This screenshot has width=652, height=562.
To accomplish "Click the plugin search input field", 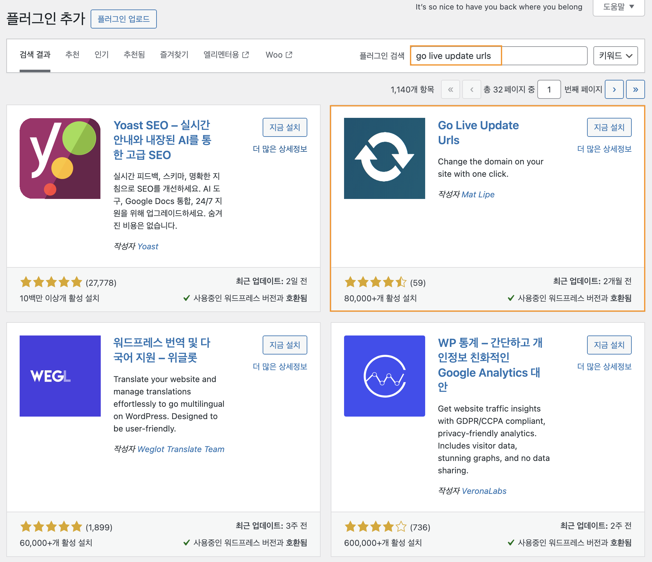I will (x=498, y=56).
